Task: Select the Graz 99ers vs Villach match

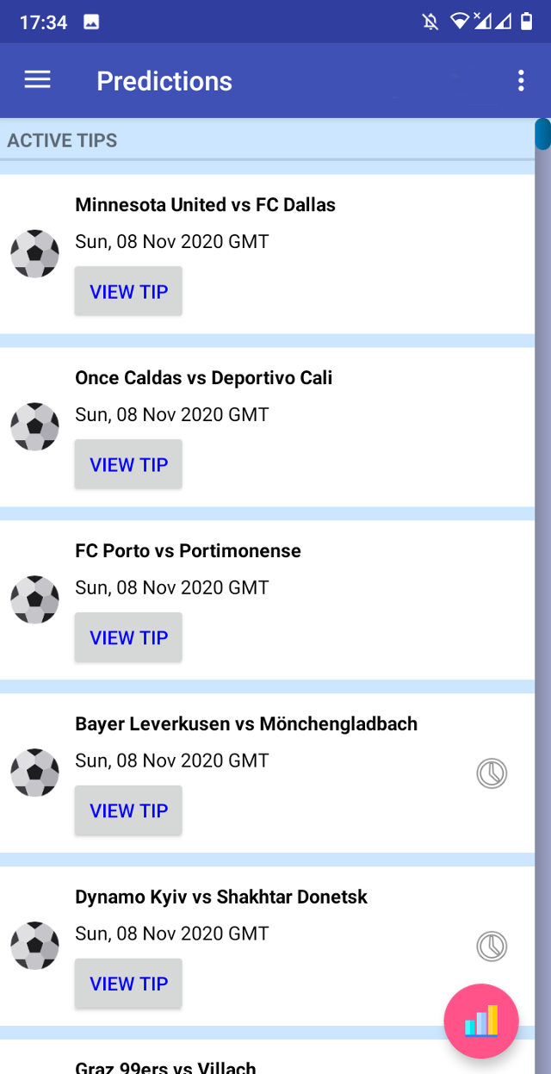Action: pyautogui.click(x=166, y=1067)
